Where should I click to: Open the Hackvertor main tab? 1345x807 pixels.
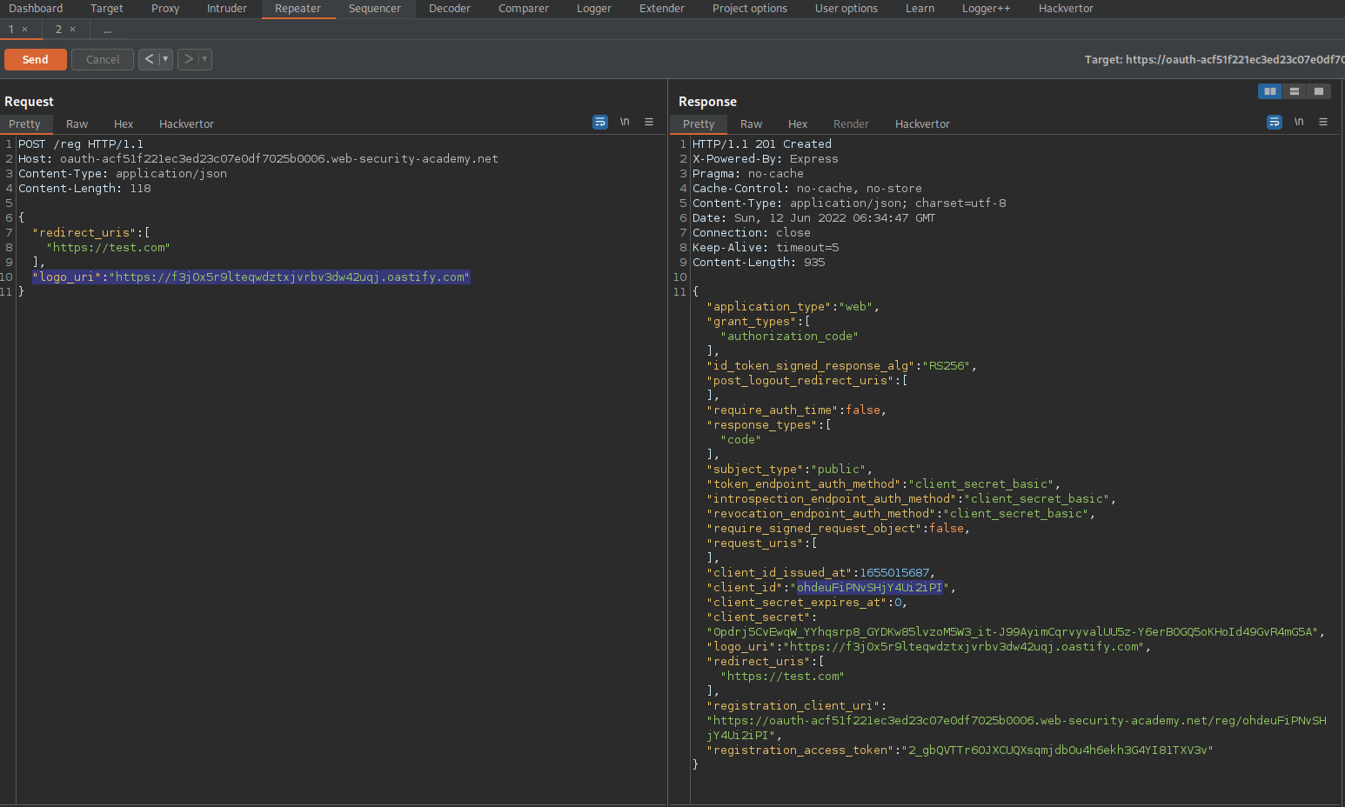click(x=1067, y=9)
